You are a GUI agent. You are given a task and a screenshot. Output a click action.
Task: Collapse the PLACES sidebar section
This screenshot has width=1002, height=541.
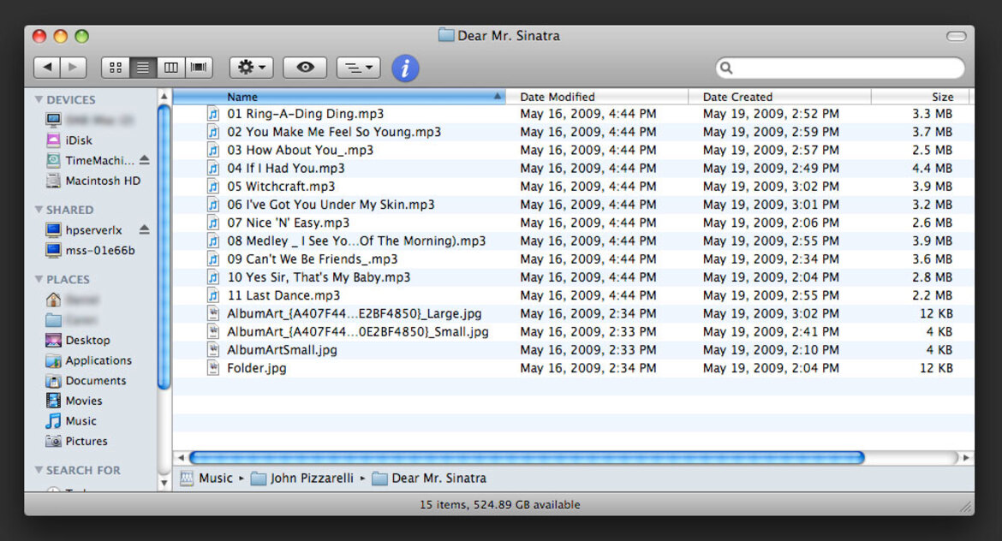coord(39,279)
